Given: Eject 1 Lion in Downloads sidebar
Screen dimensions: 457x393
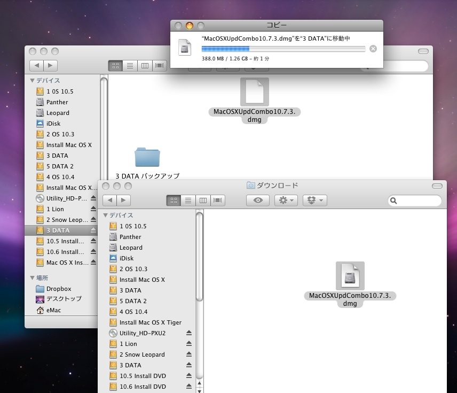Looking at the screenshot, I should coord(189,344).
